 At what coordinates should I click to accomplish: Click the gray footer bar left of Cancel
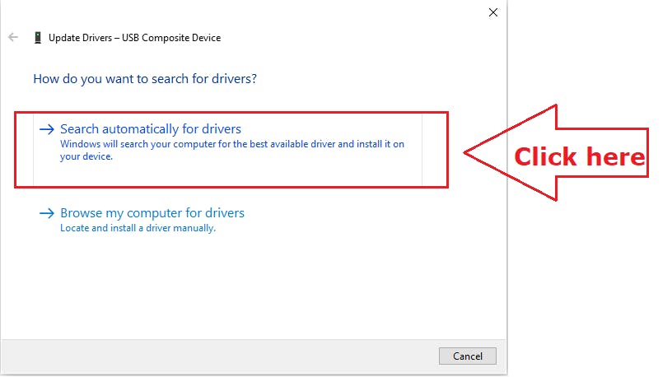click(x=222, y=356)
